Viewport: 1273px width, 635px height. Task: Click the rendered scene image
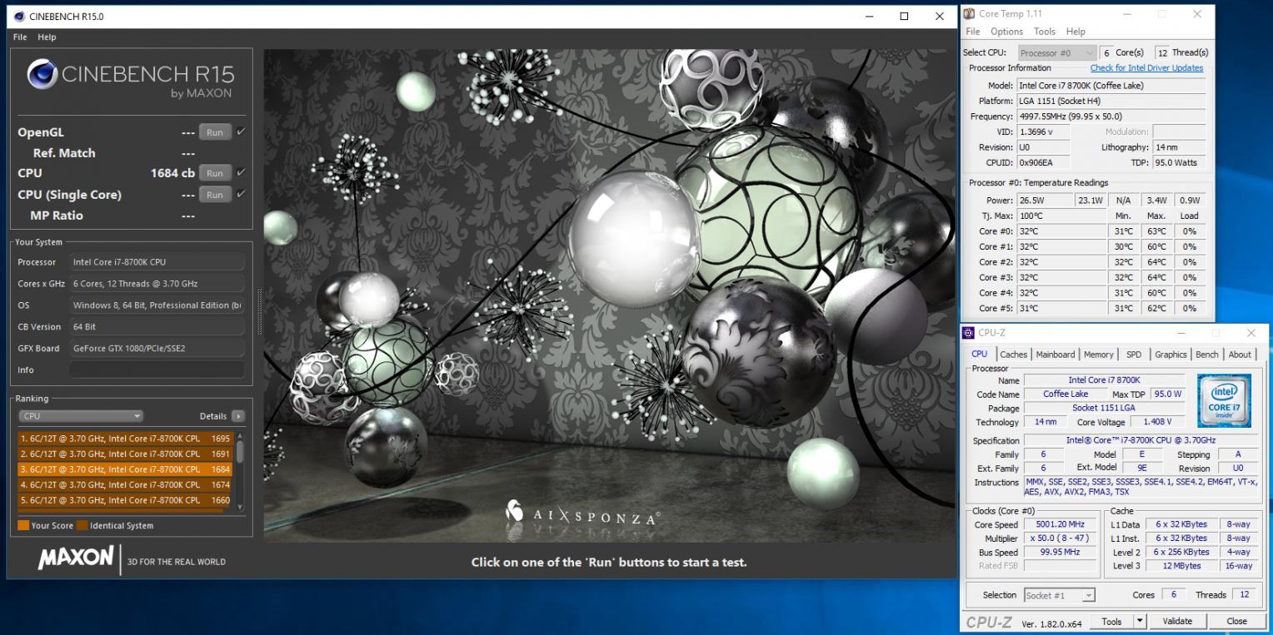[x=610, y=295]
